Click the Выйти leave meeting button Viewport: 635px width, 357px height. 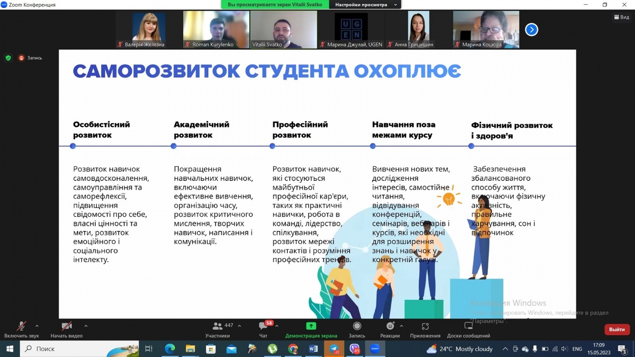[616, 329]
